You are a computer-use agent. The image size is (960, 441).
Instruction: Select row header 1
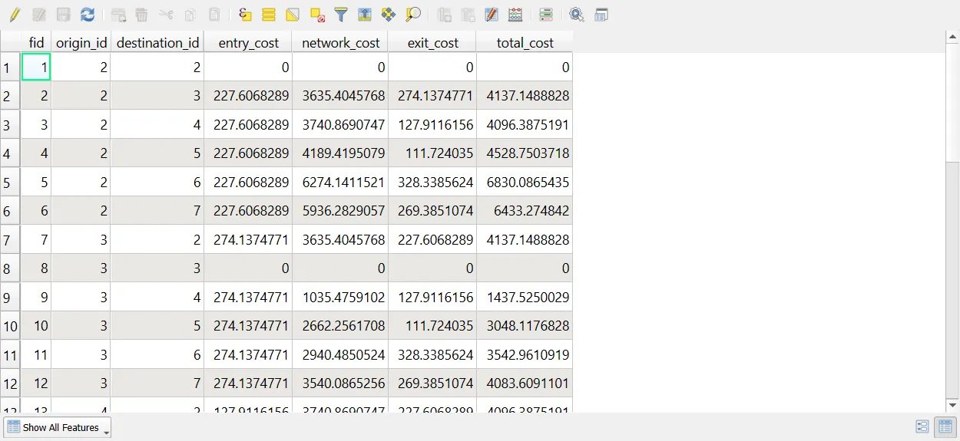tap(10, 67)
